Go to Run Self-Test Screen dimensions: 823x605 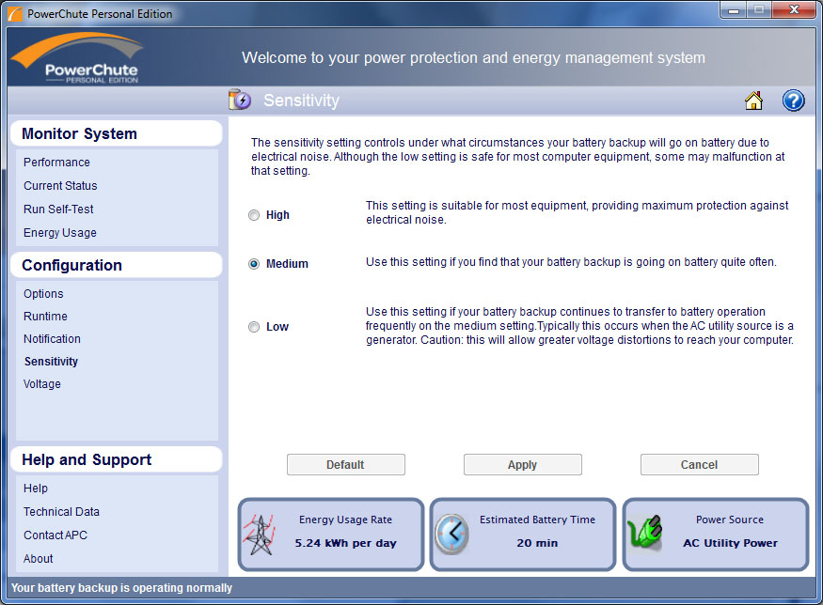pyautogui.click(x=58, y=209)
